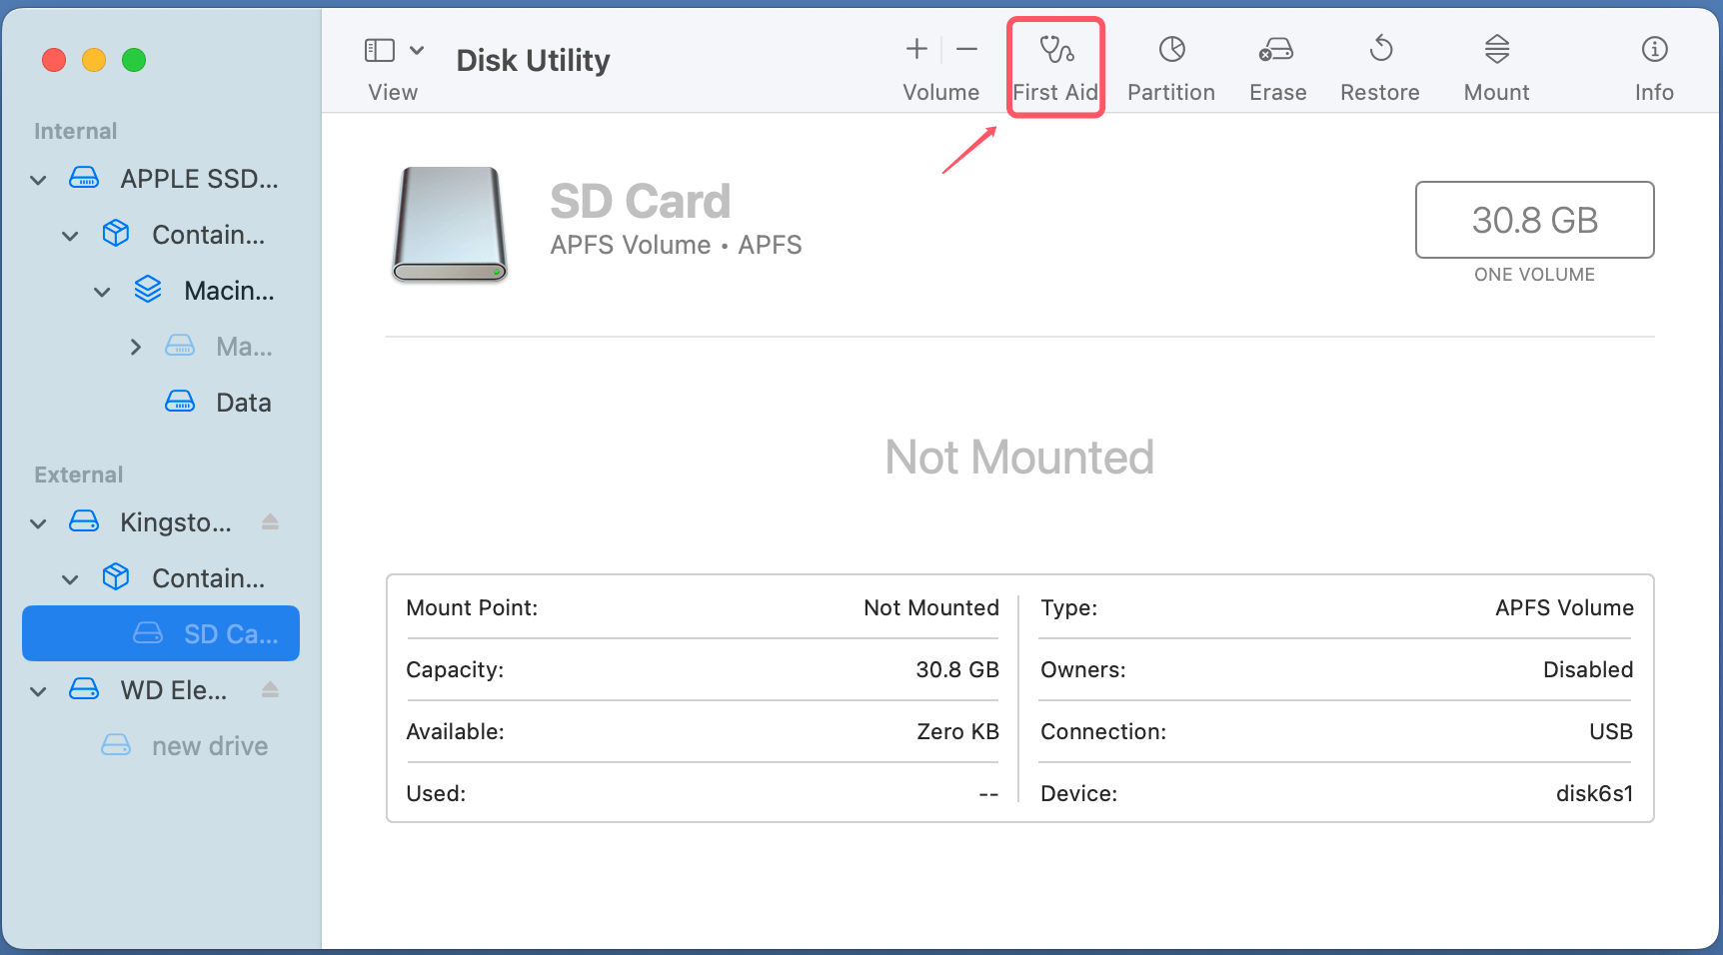
Task: Open the Restore tool
Action: click(x=1380, y=65)
